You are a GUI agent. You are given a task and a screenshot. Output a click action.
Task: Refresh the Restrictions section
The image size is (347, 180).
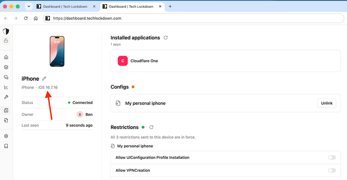pyautogui.click(x=151, y=127)
